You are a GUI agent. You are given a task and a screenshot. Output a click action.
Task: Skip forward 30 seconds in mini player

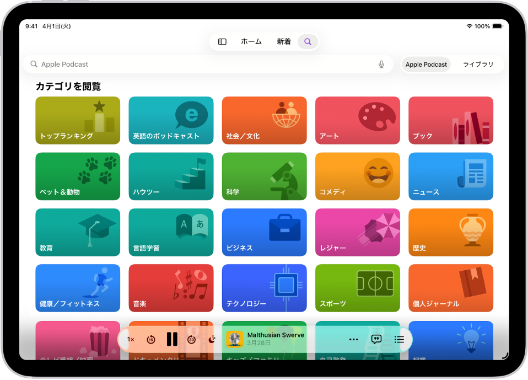coord(191,339)
